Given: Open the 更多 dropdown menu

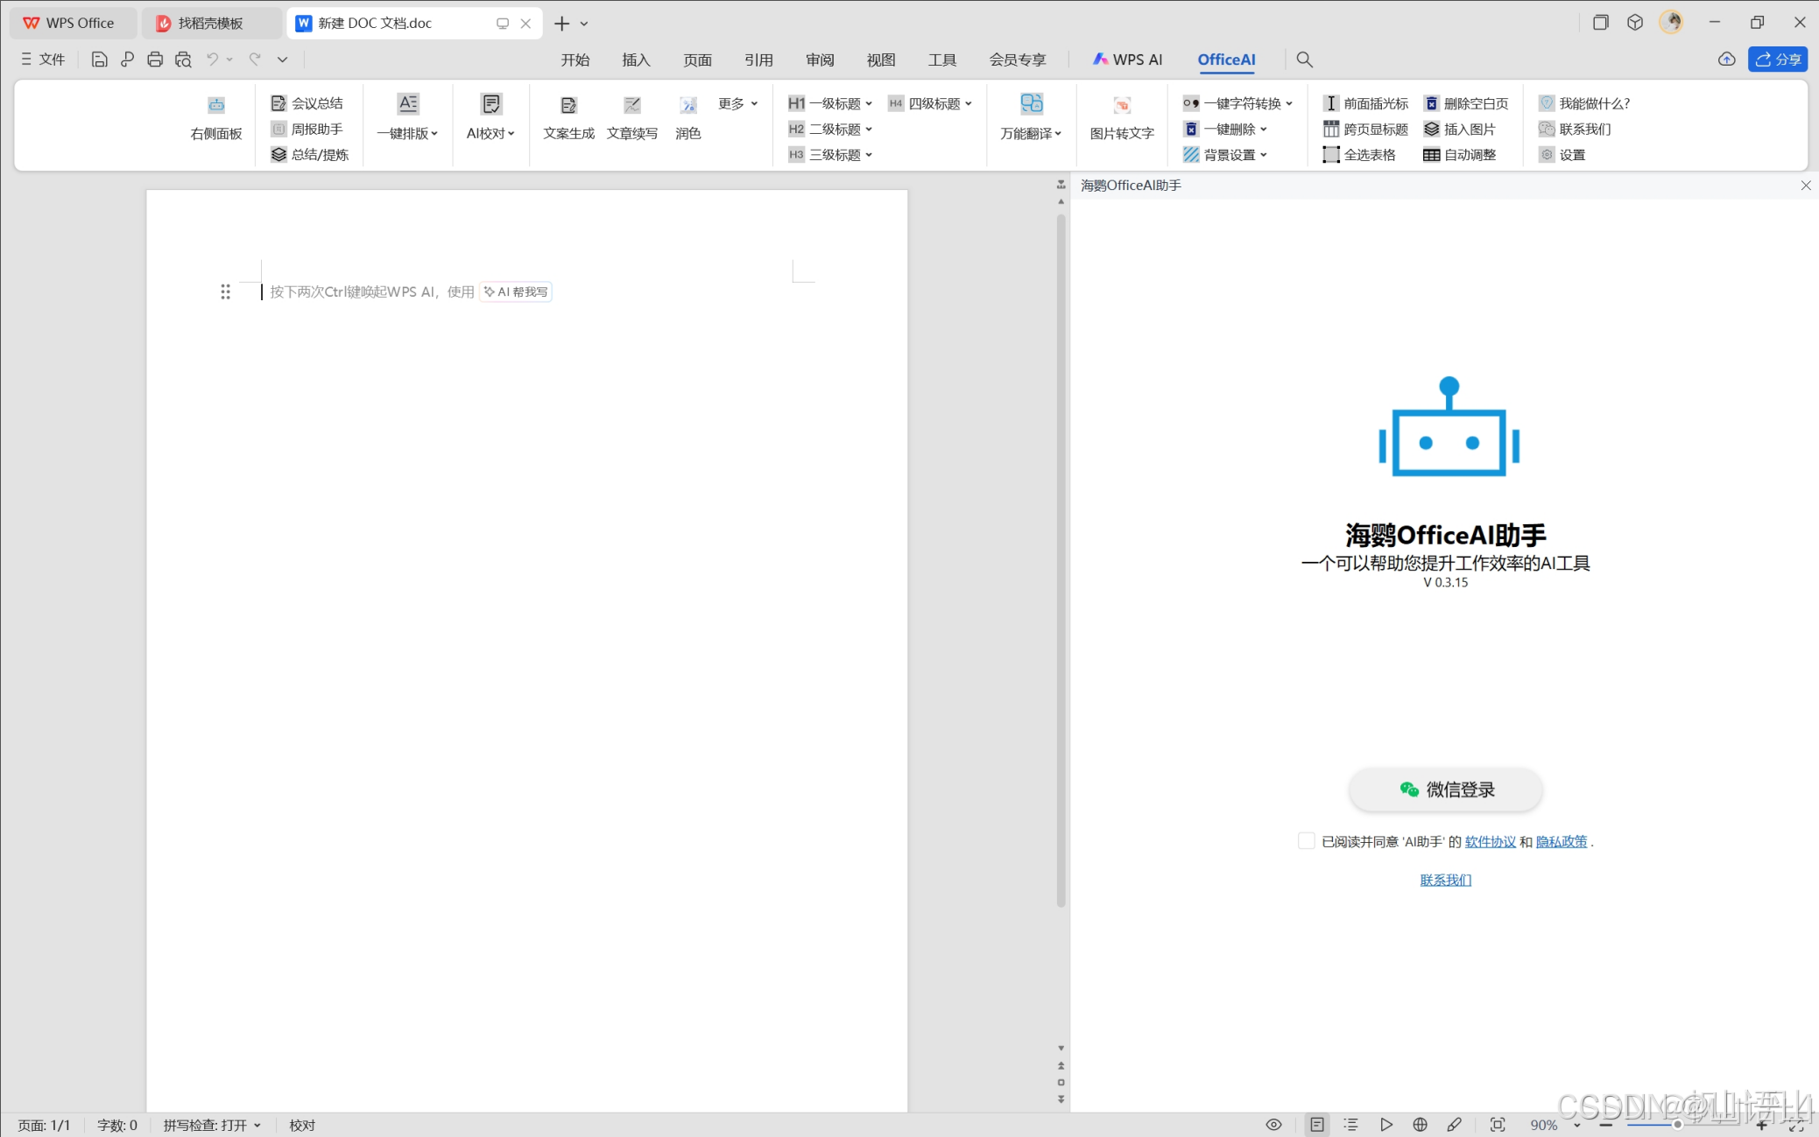Looking at the screenshot, I should [x=737, y=103].
